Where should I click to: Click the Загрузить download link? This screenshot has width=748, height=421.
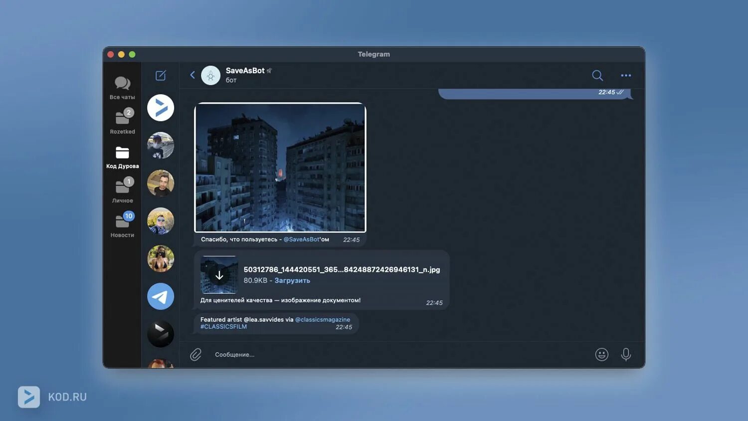pos(292,280)
